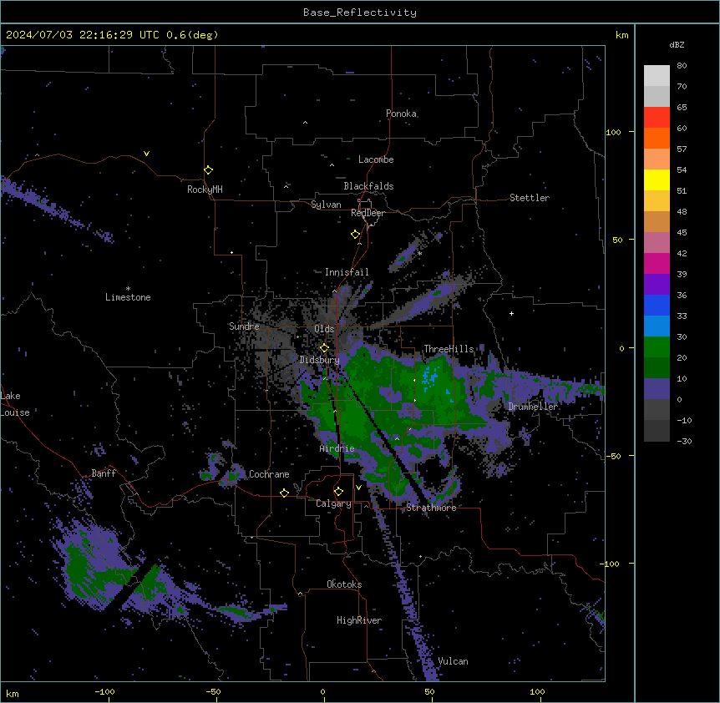
Task: Click the Sundre label
Action: pos(244,326)
